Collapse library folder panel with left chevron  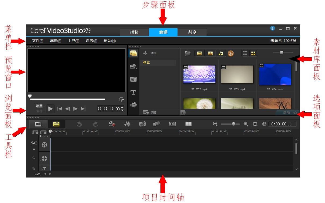point(183,113)
